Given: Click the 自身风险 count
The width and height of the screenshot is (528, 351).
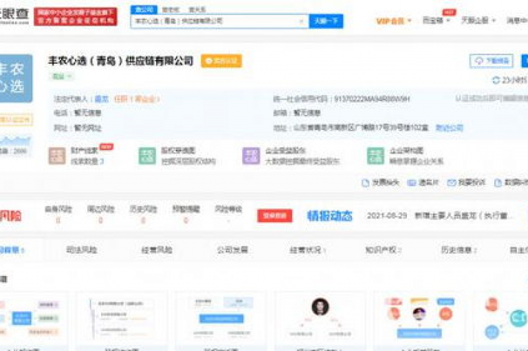Looking at the screenshot, I should click(58, 220).
